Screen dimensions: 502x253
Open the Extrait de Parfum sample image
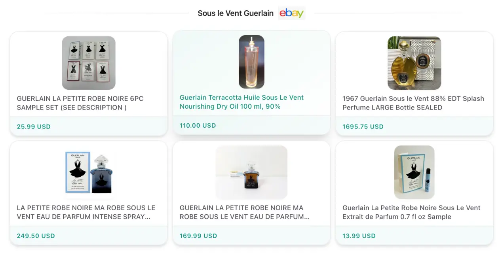point(414,172)
